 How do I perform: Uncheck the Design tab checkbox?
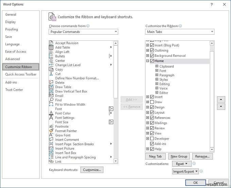click(x=152, y=107)
